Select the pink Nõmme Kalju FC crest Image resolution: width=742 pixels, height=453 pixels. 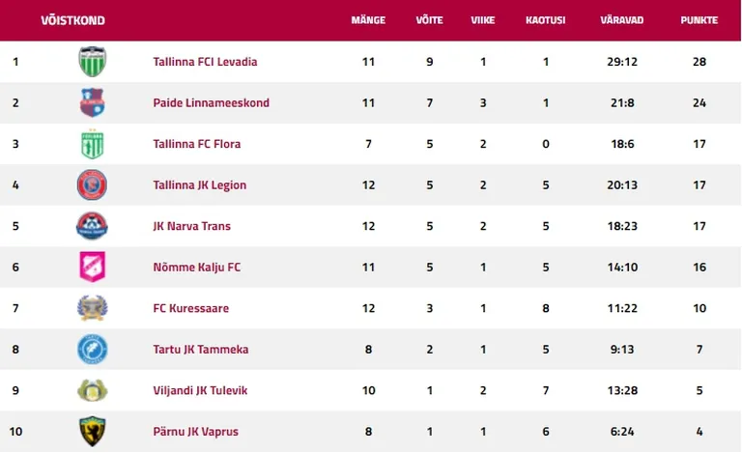tap(93, 267)
